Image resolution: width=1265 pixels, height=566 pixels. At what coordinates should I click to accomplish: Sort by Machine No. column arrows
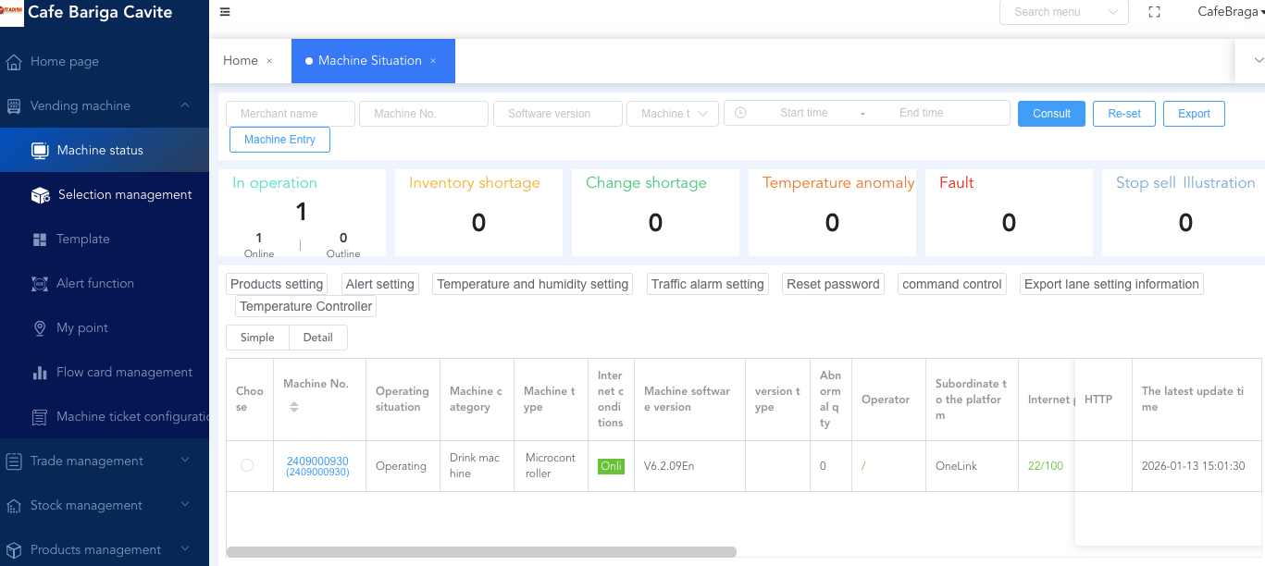pyautogui.click(x=294, y=407)
